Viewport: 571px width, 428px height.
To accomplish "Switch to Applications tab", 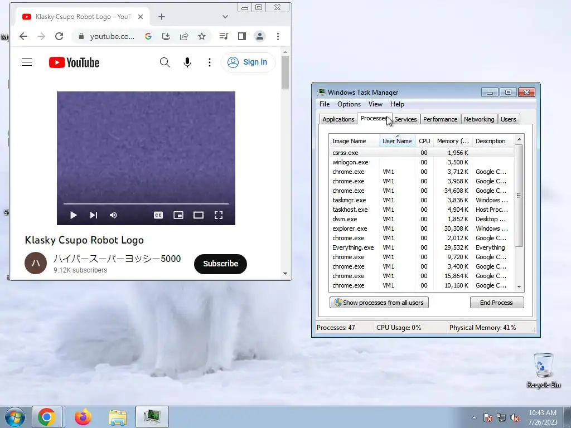I will tap(338, 119).
